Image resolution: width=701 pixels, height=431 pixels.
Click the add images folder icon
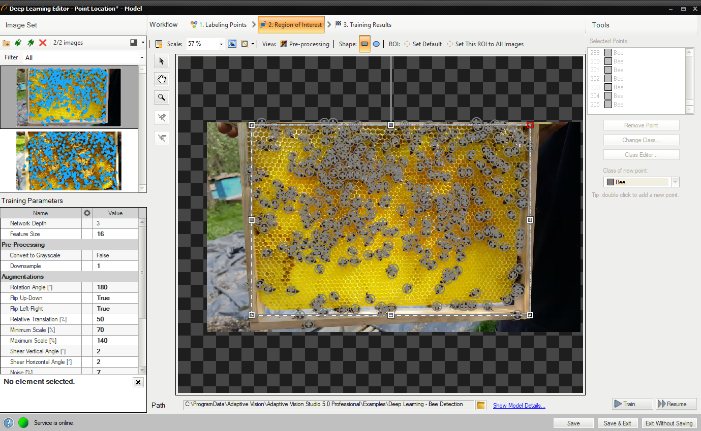tap(7, 43)
